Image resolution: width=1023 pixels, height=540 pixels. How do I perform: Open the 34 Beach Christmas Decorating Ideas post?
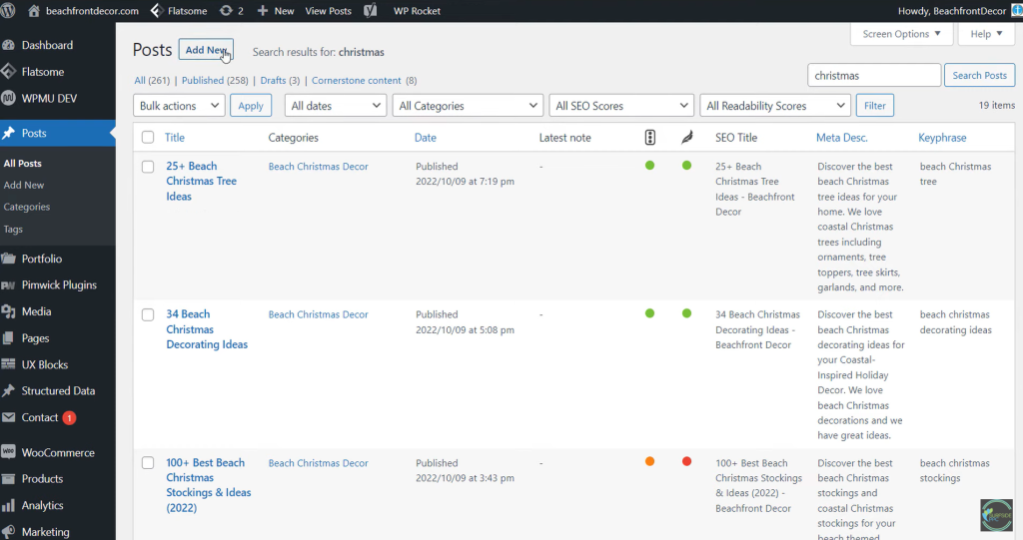pyautogui.click(x=206, y=328)
